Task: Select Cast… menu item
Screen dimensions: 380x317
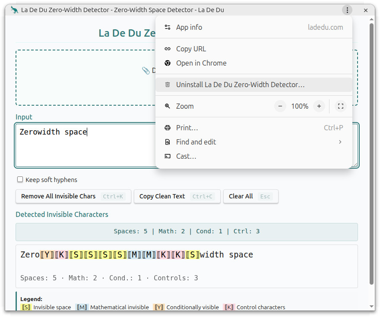Action: 254,156
